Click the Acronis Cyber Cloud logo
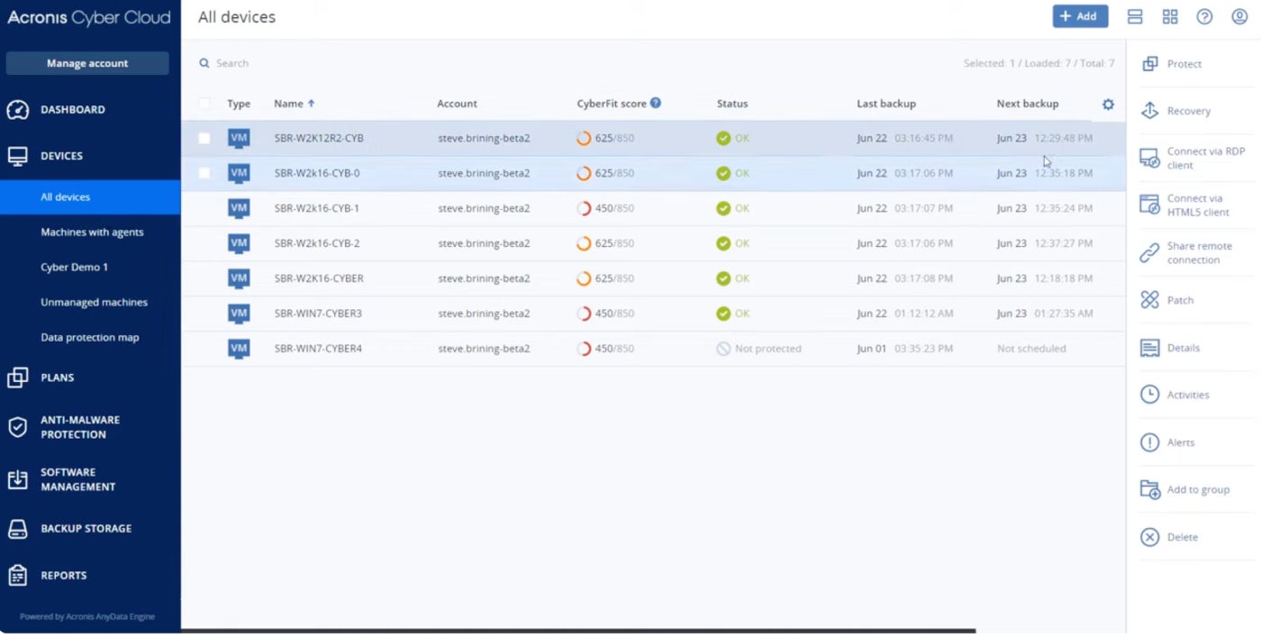Image resolution: width=1261 pixels, height=638 pixels. coord(88,17)
